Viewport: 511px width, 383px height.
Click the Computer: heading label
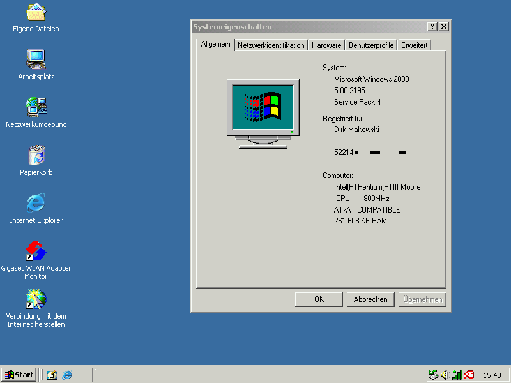(x=338, y=176)
